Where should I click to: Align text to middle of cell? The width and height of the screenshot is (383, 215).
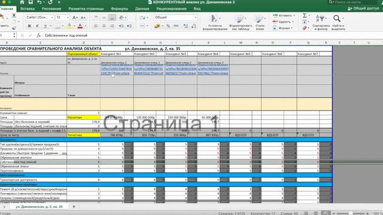104,17
